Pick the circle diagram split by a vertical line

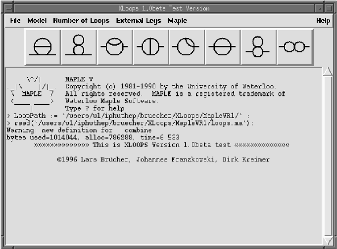150,47
